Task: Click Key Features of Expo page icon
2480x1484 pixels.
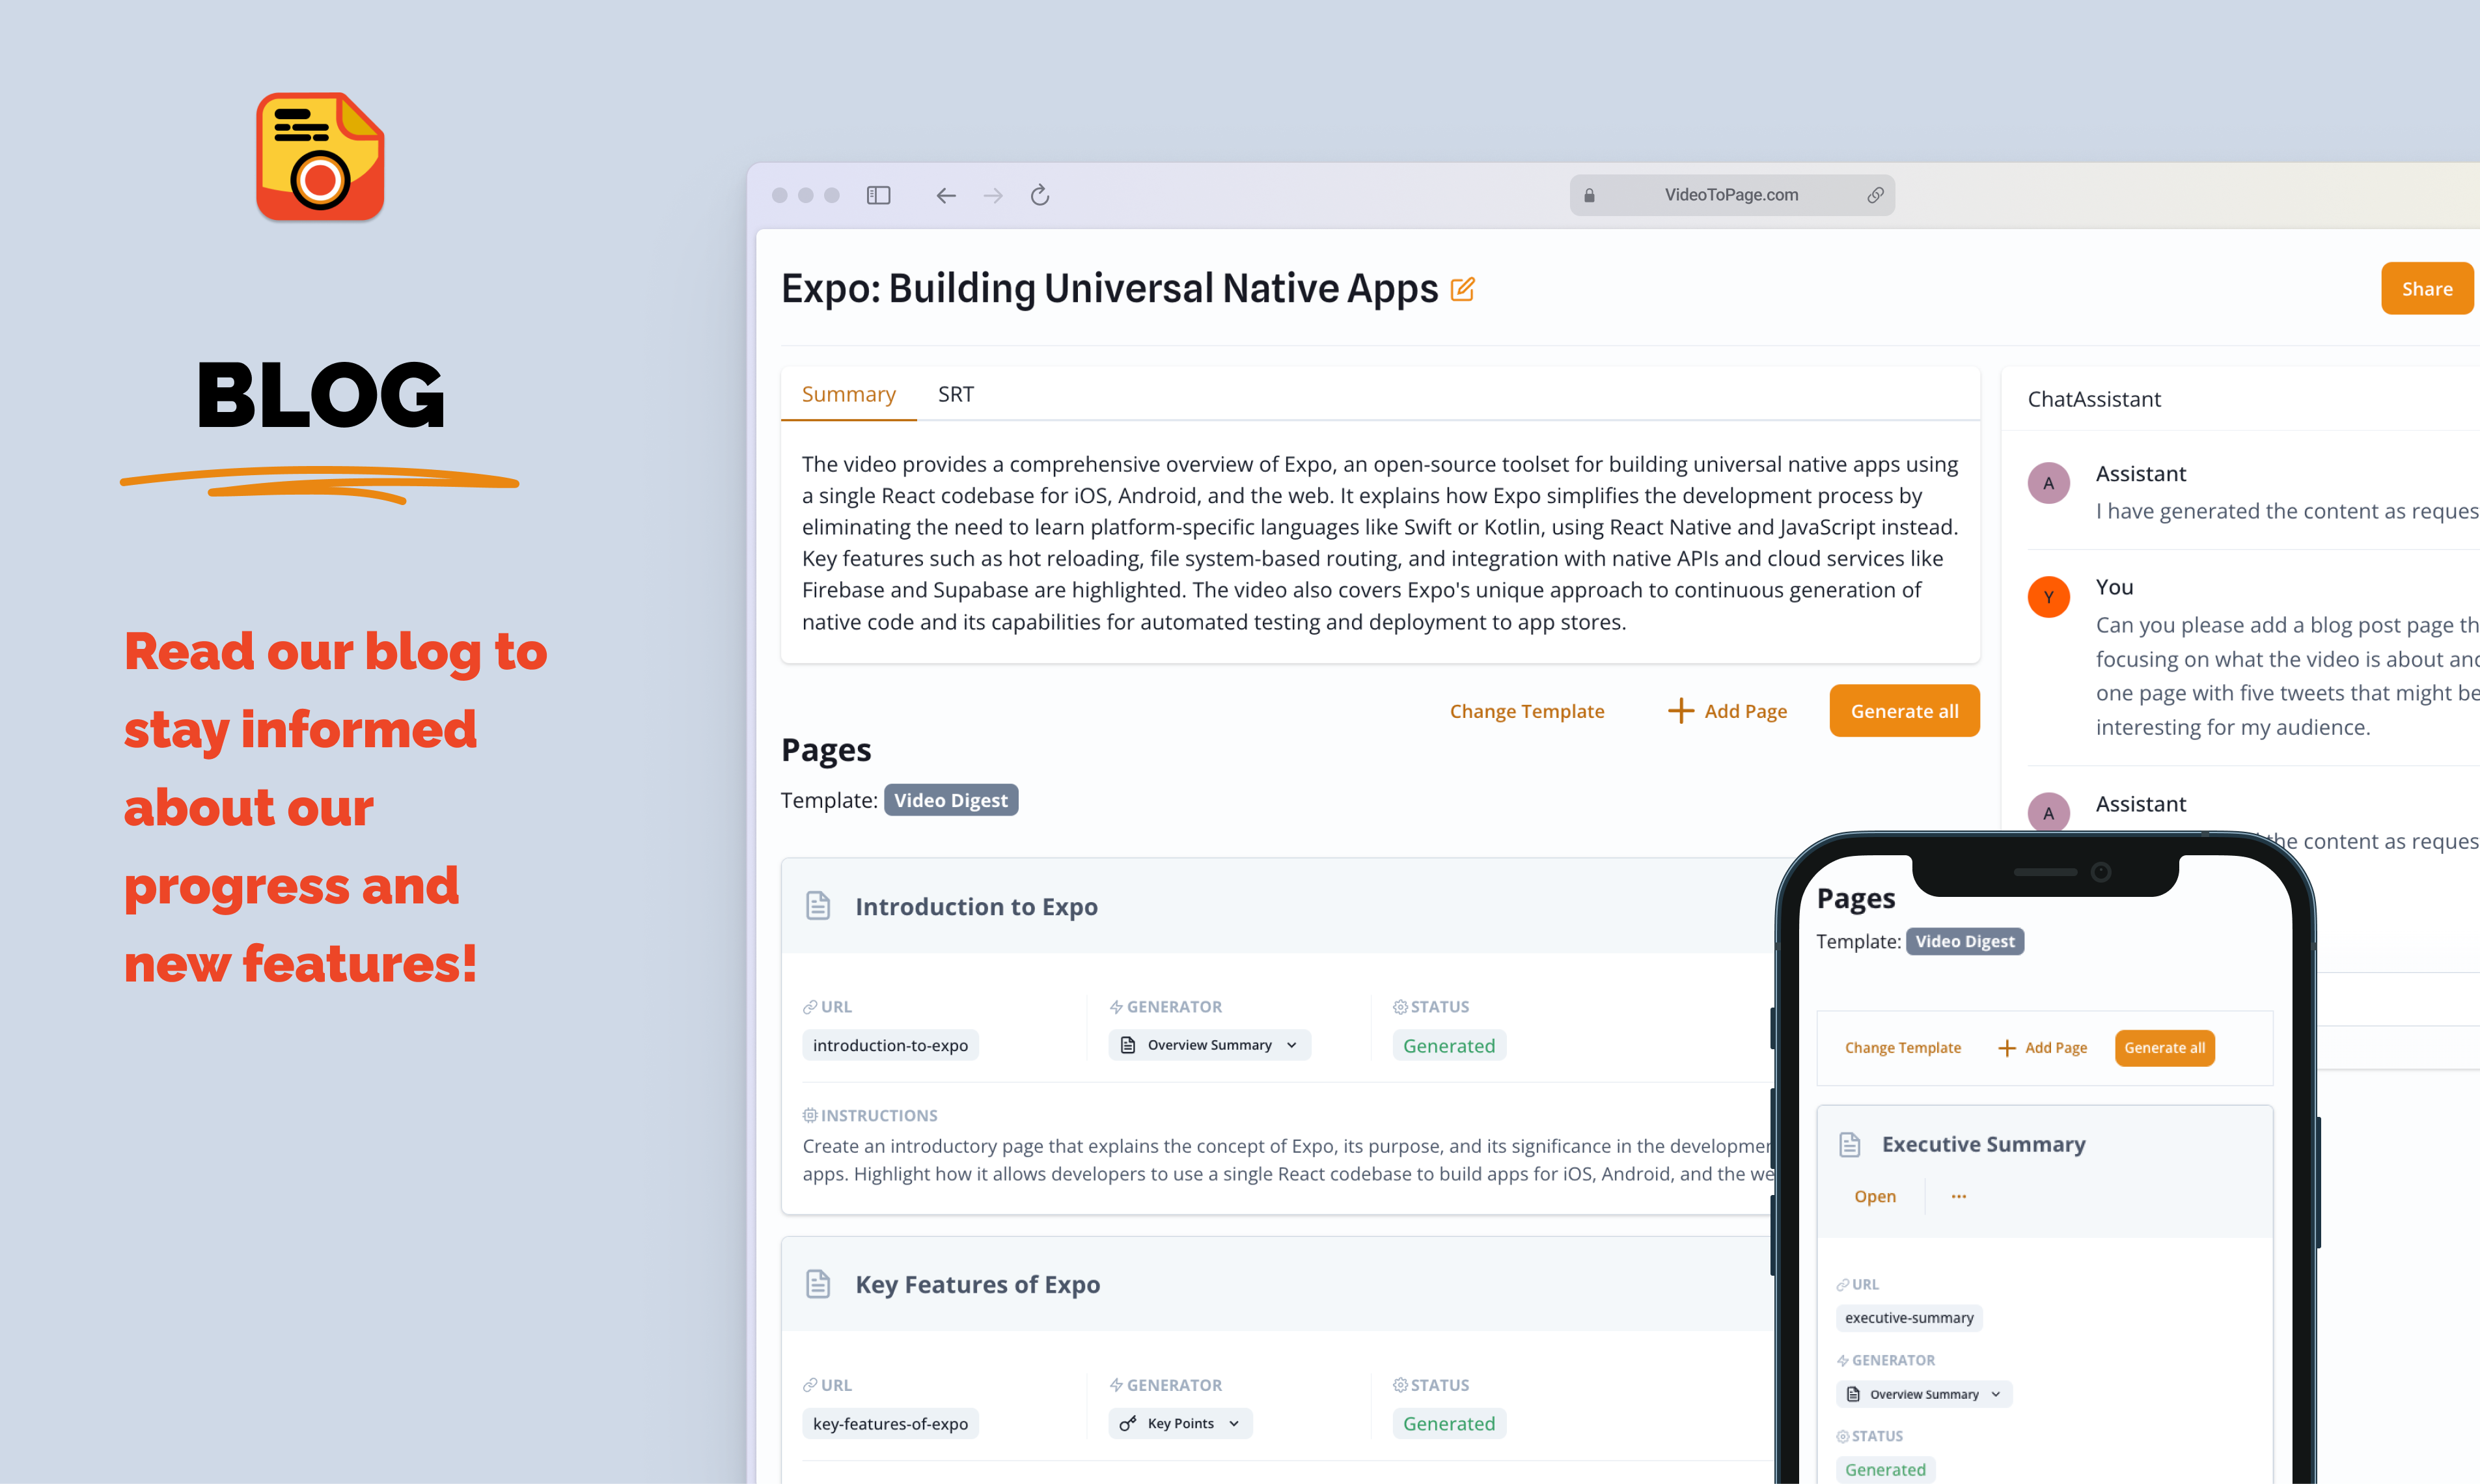Action: coord(818,1284)
